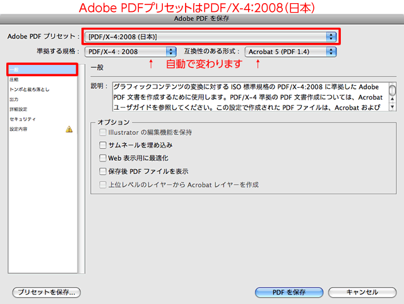Click the キャンセル button
404x304 pixels.
point(362,292)
